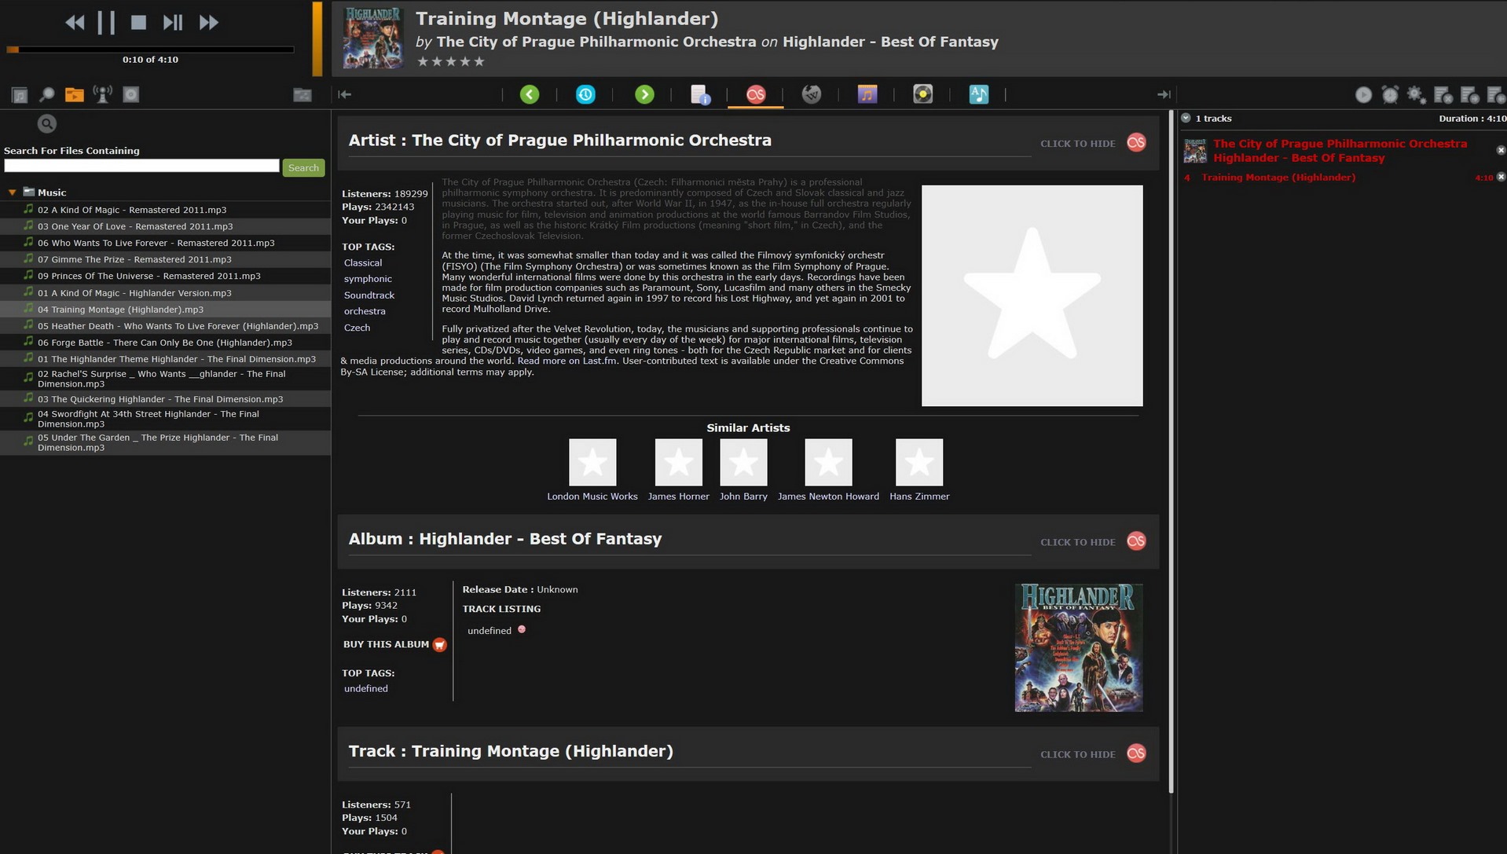Open the Czech tag link
This screenshot has height=854, width=1507.
click(x=357, y=328)
